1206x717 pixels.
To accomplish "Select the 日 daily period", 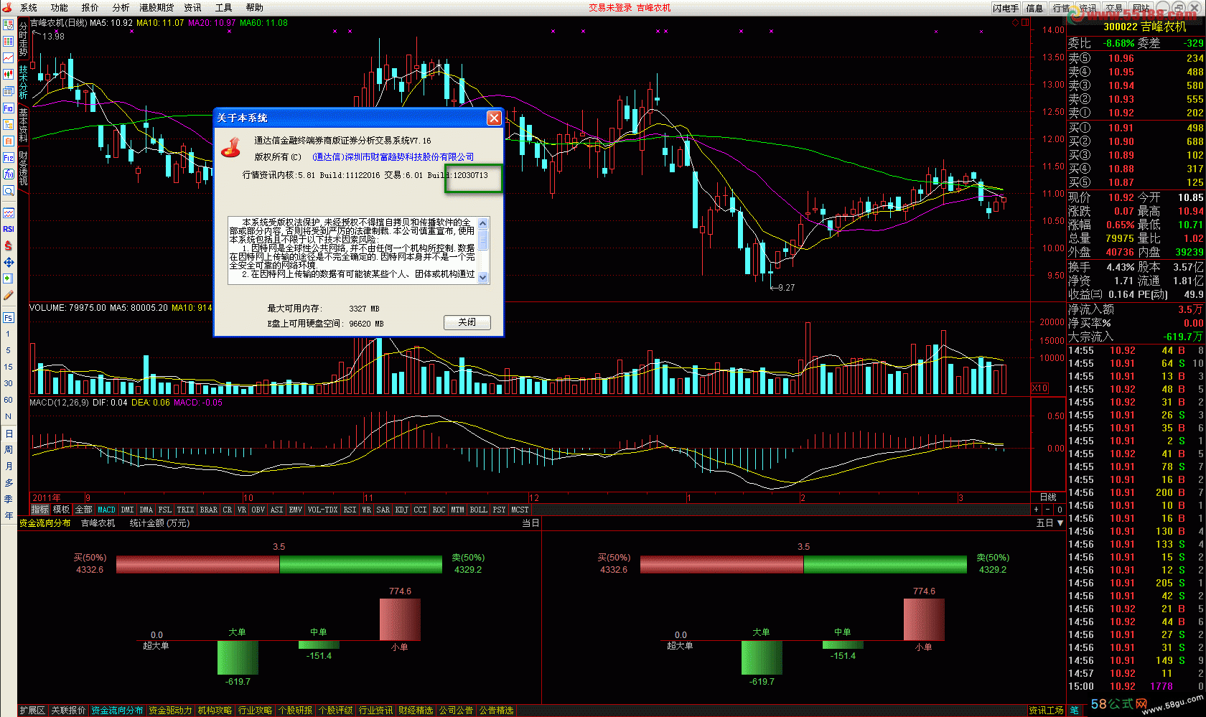I will point(9,434).
